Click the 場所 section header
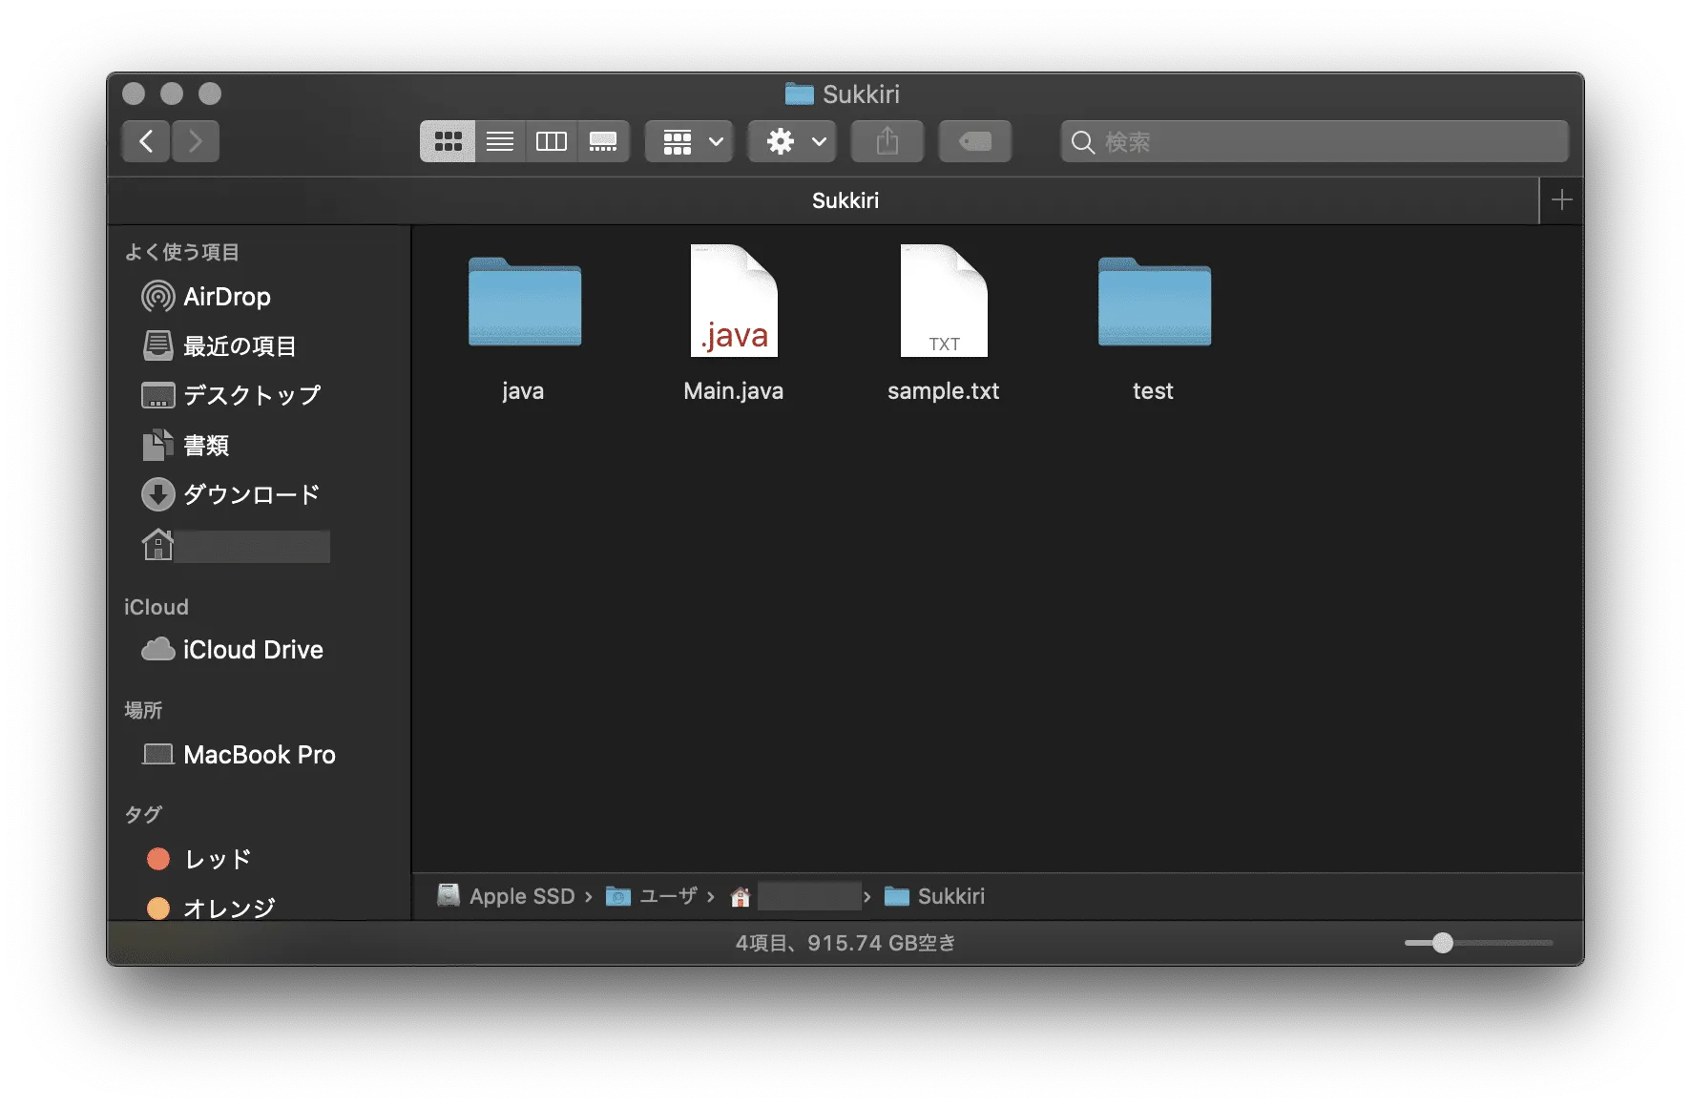Screen dimensions: 1691x1107 (143, 710)
